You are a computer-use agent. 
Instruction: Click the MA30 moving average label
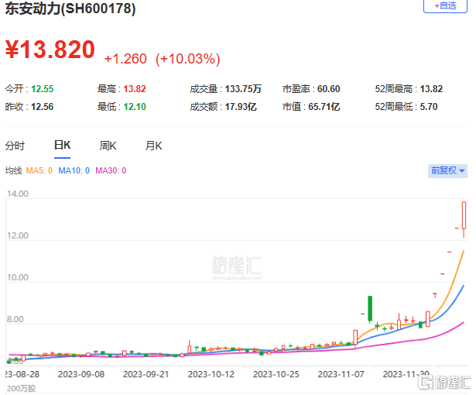(x=111, y=170)
